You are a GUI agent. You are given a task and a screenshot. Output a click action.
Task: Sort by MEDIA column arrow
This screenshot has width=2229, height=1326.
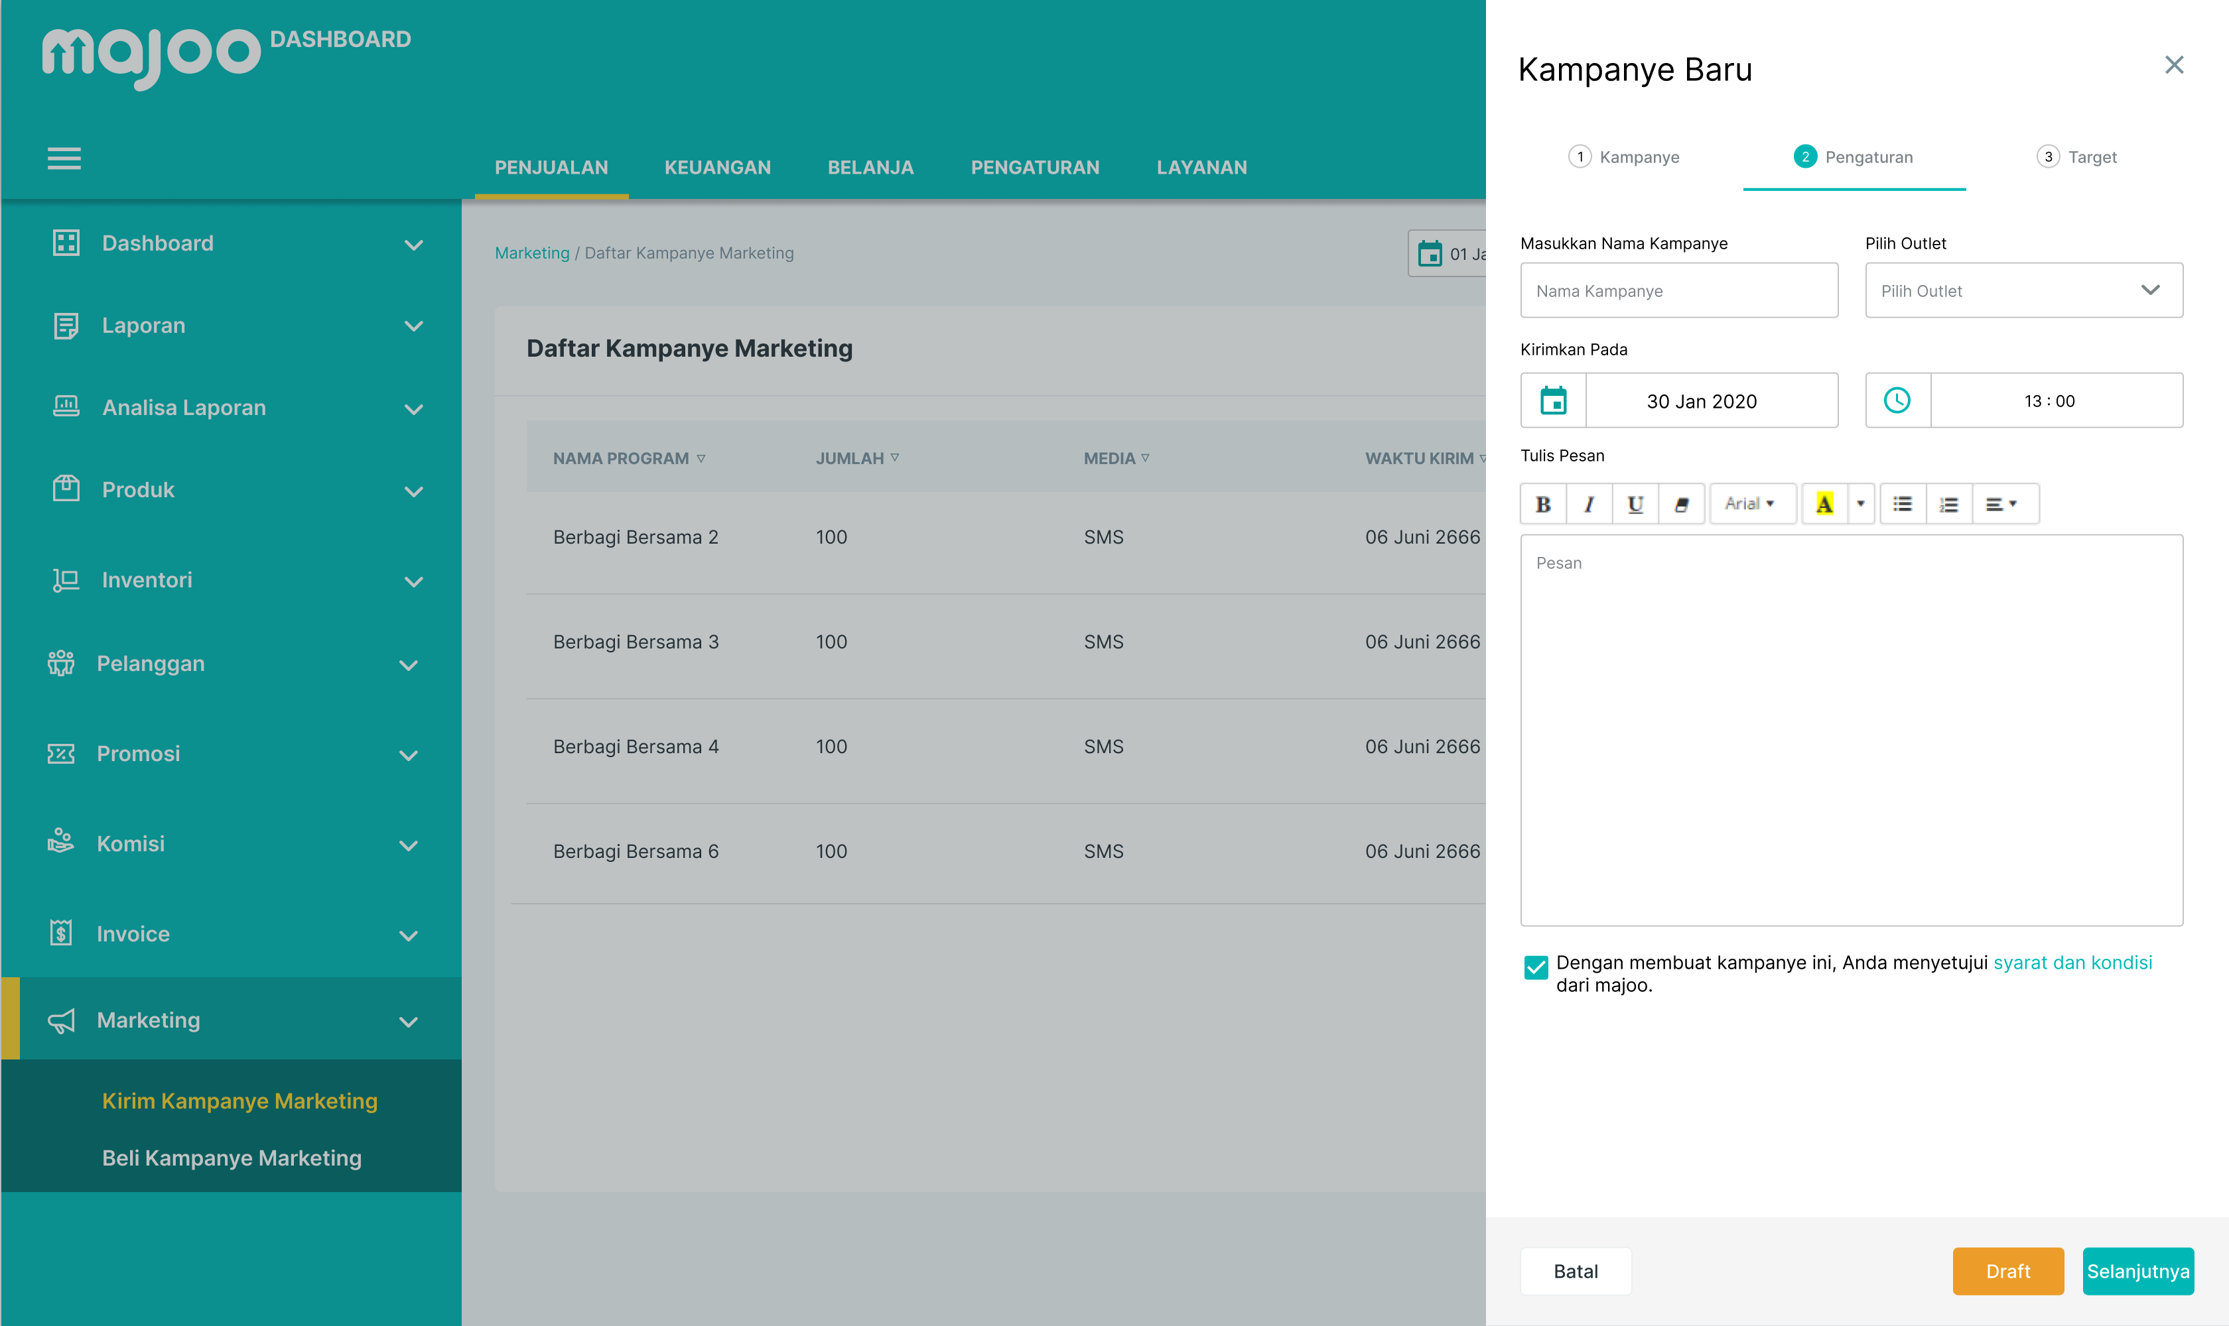point(1144,457)
